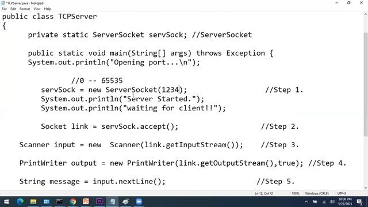Open the Mail app taskbar icon
368x207 pixels.
[x=47, y=202]
